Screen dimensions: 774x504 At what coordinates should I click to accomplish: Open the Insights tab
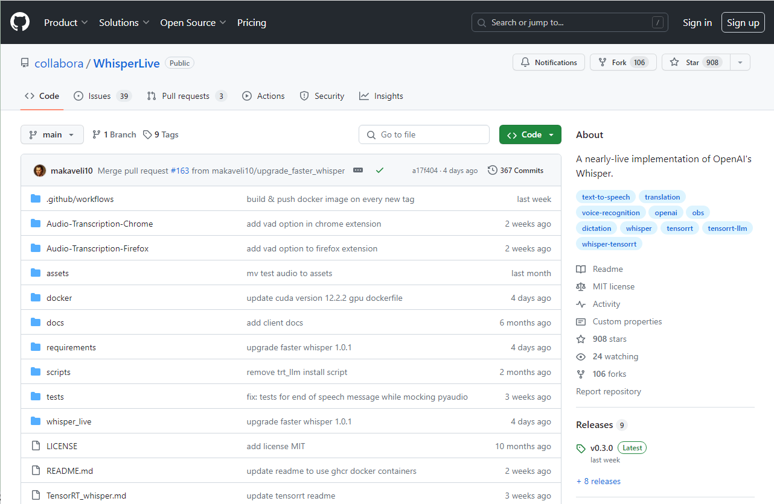(x=381, y=96)
